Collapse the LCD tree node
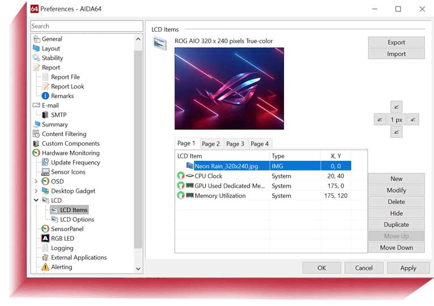This screenshot has width=434, height=306. [x=36, y=200]
